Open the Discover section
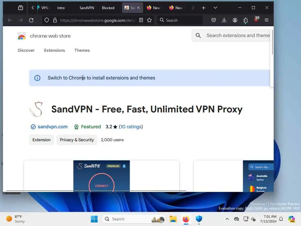This screenshot has height=226, width=301. point(26,50)
